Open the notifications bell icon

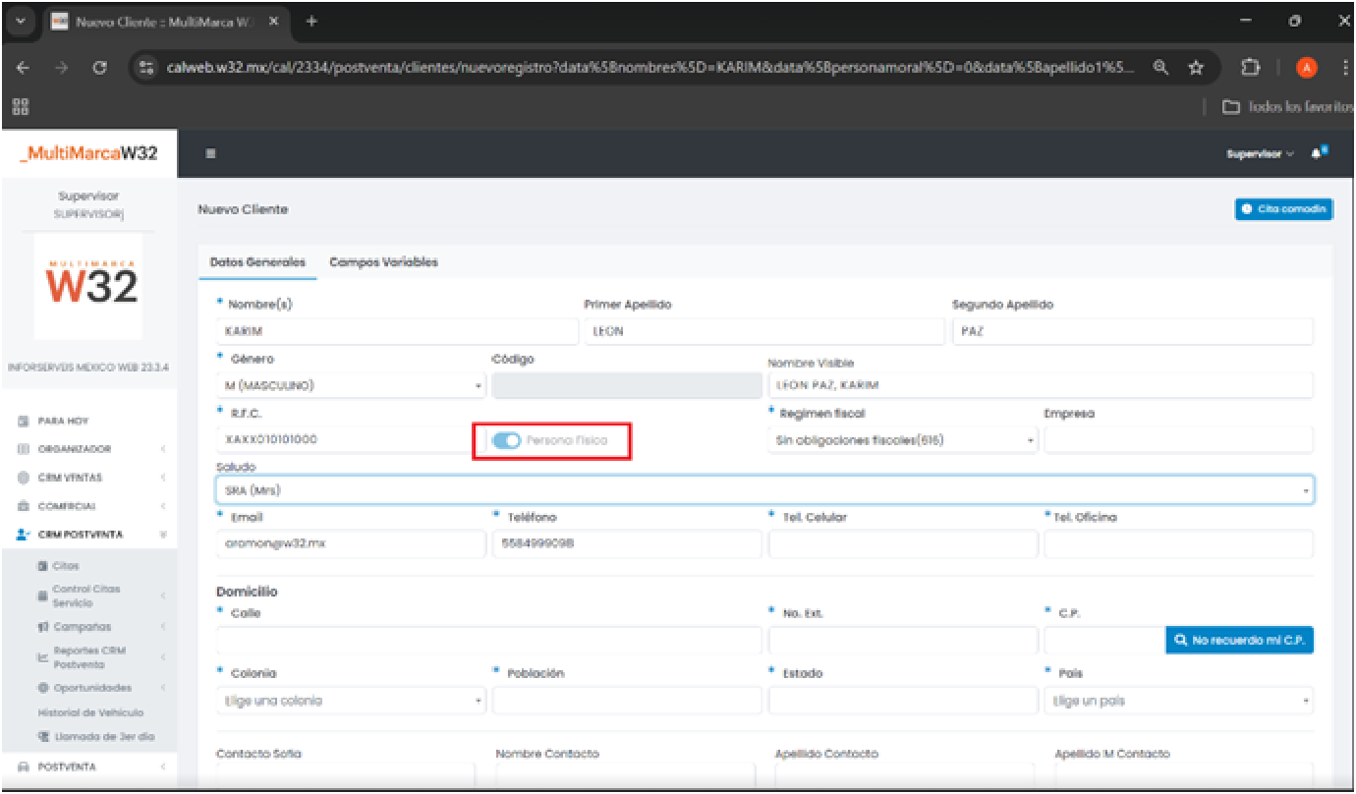coord(1317,154)
